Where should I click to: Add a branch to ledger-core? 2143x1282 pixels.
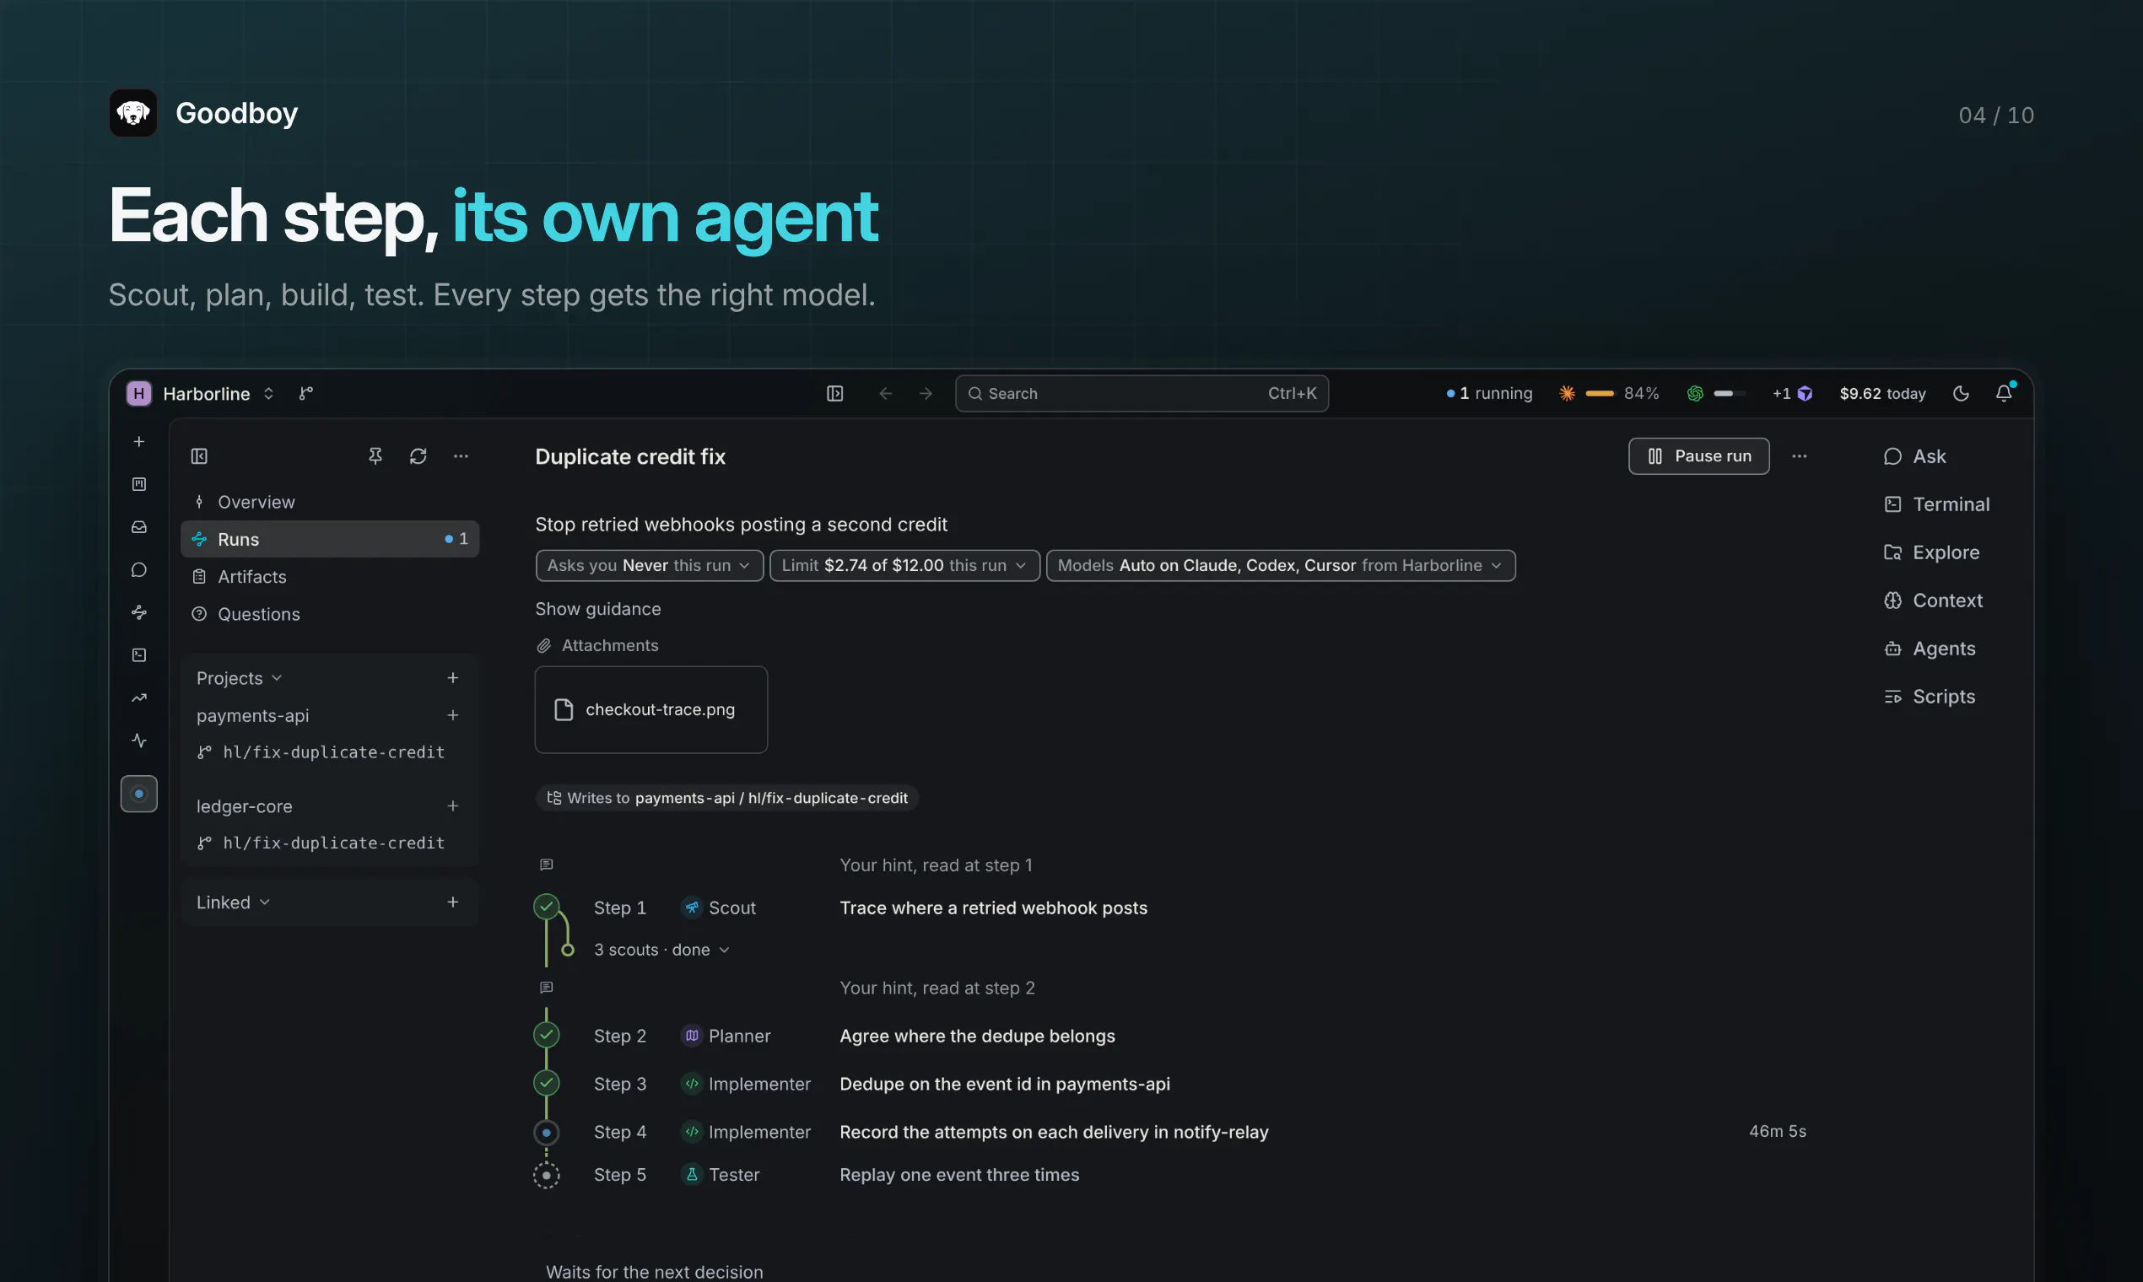click(x=453, y=807)
